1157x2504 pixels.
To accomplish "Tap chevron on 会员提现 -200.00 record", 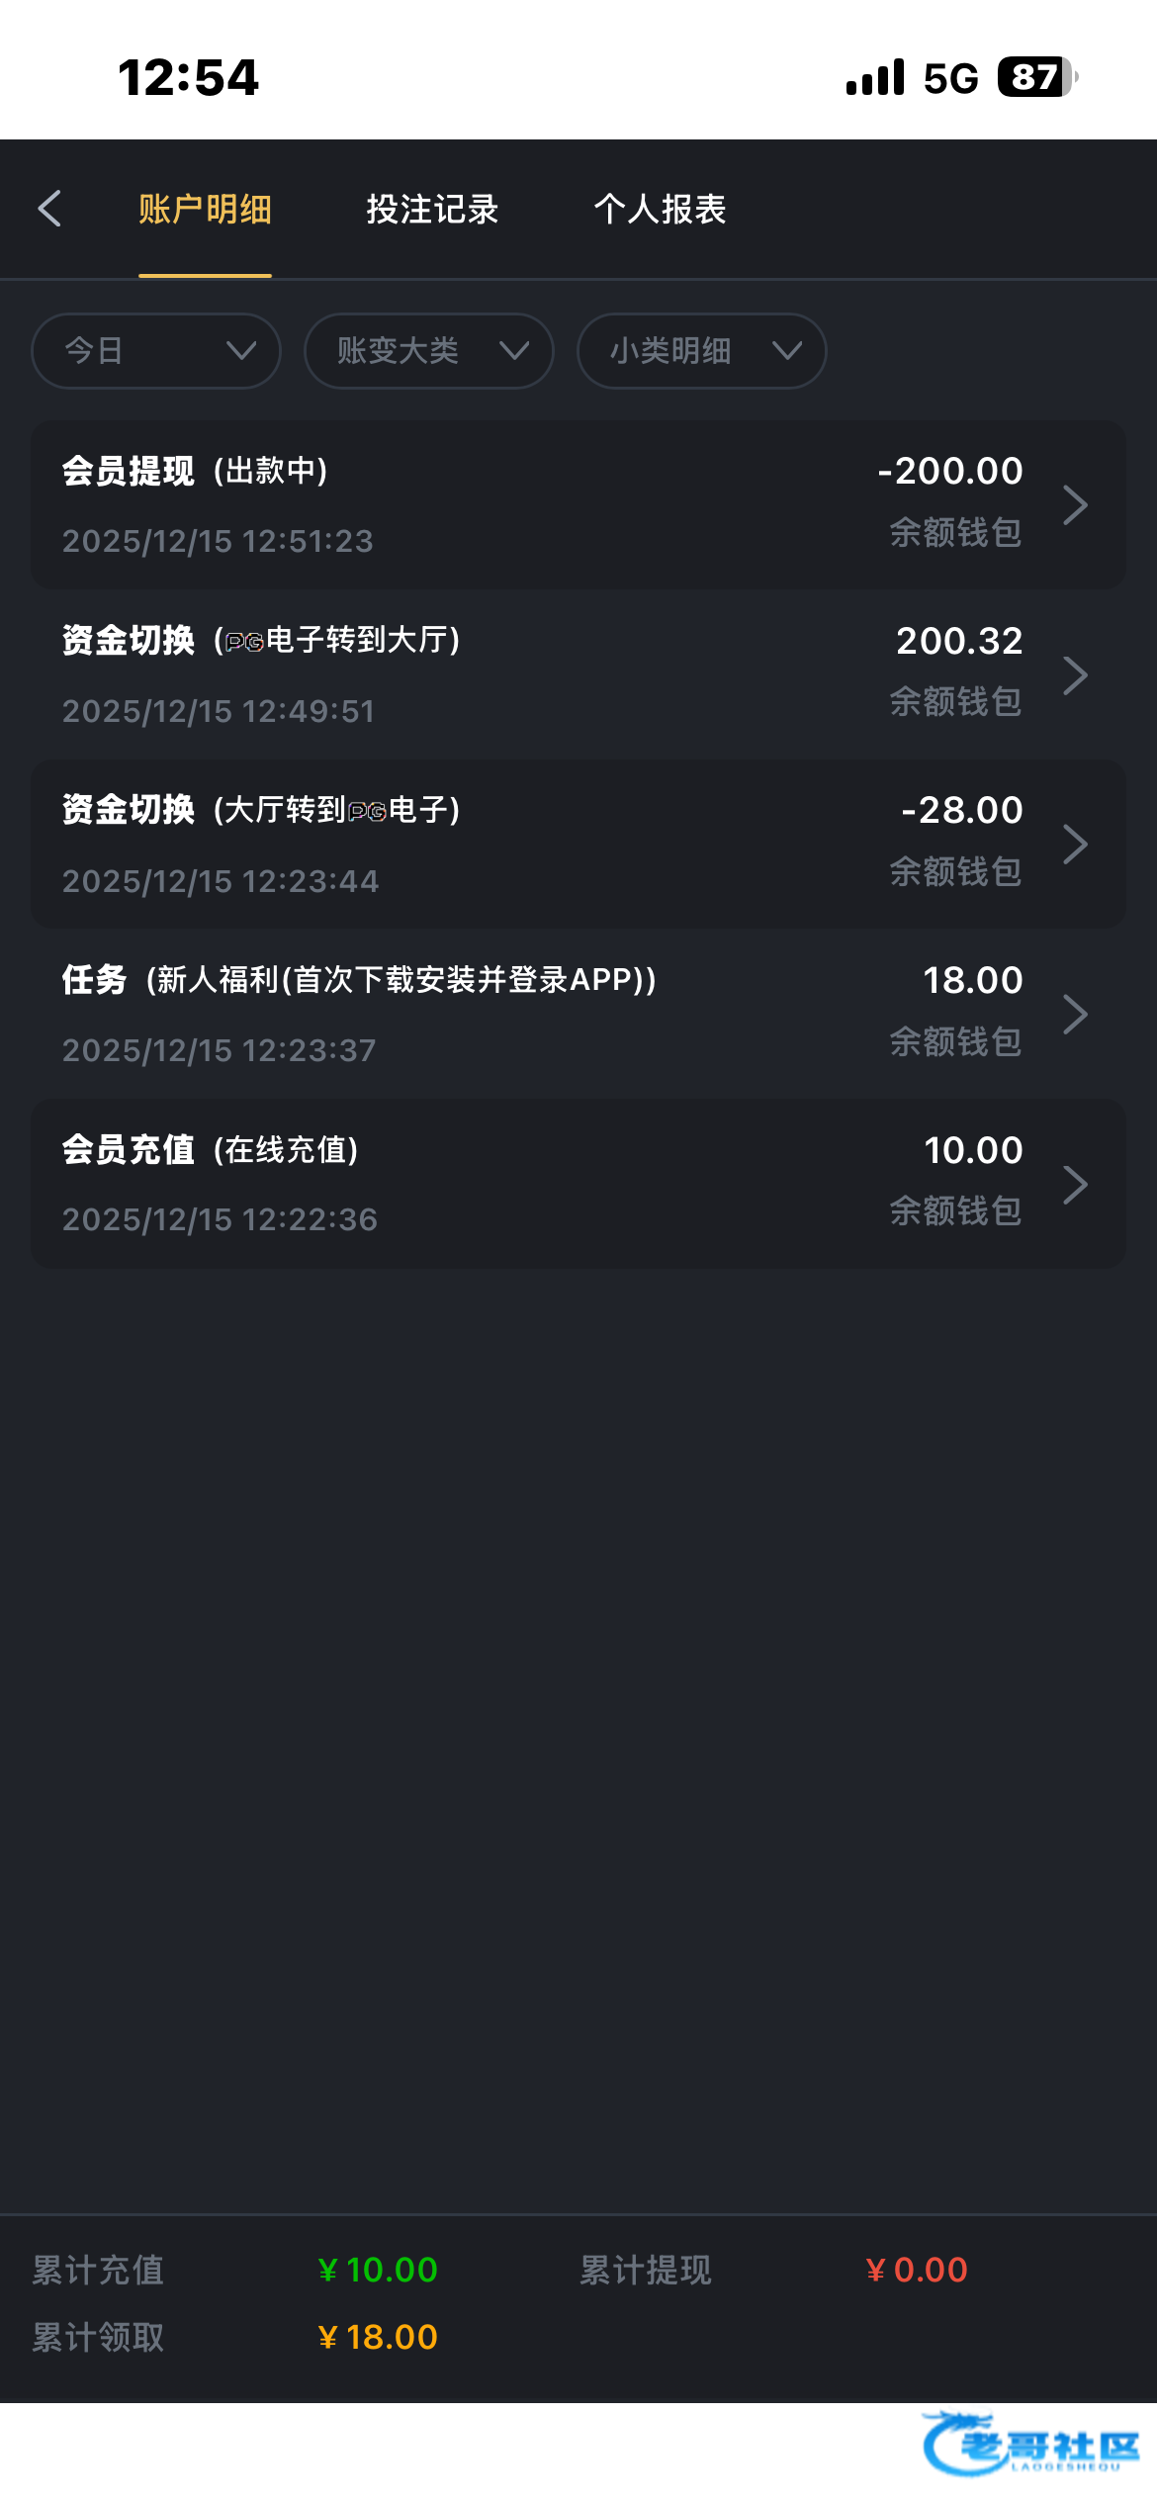I will [x=1075, y=505].
